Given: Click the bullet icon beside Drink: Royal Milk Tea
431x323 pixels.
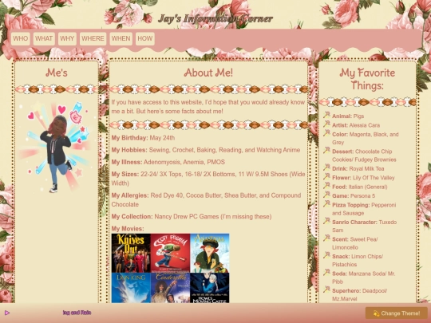Looking at the screenshot, I should coord(326,167).
